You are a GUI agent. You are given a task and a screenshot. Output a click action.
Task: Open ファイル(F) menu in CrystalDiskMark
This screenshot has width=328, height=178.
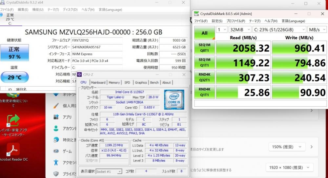point(201,21)
